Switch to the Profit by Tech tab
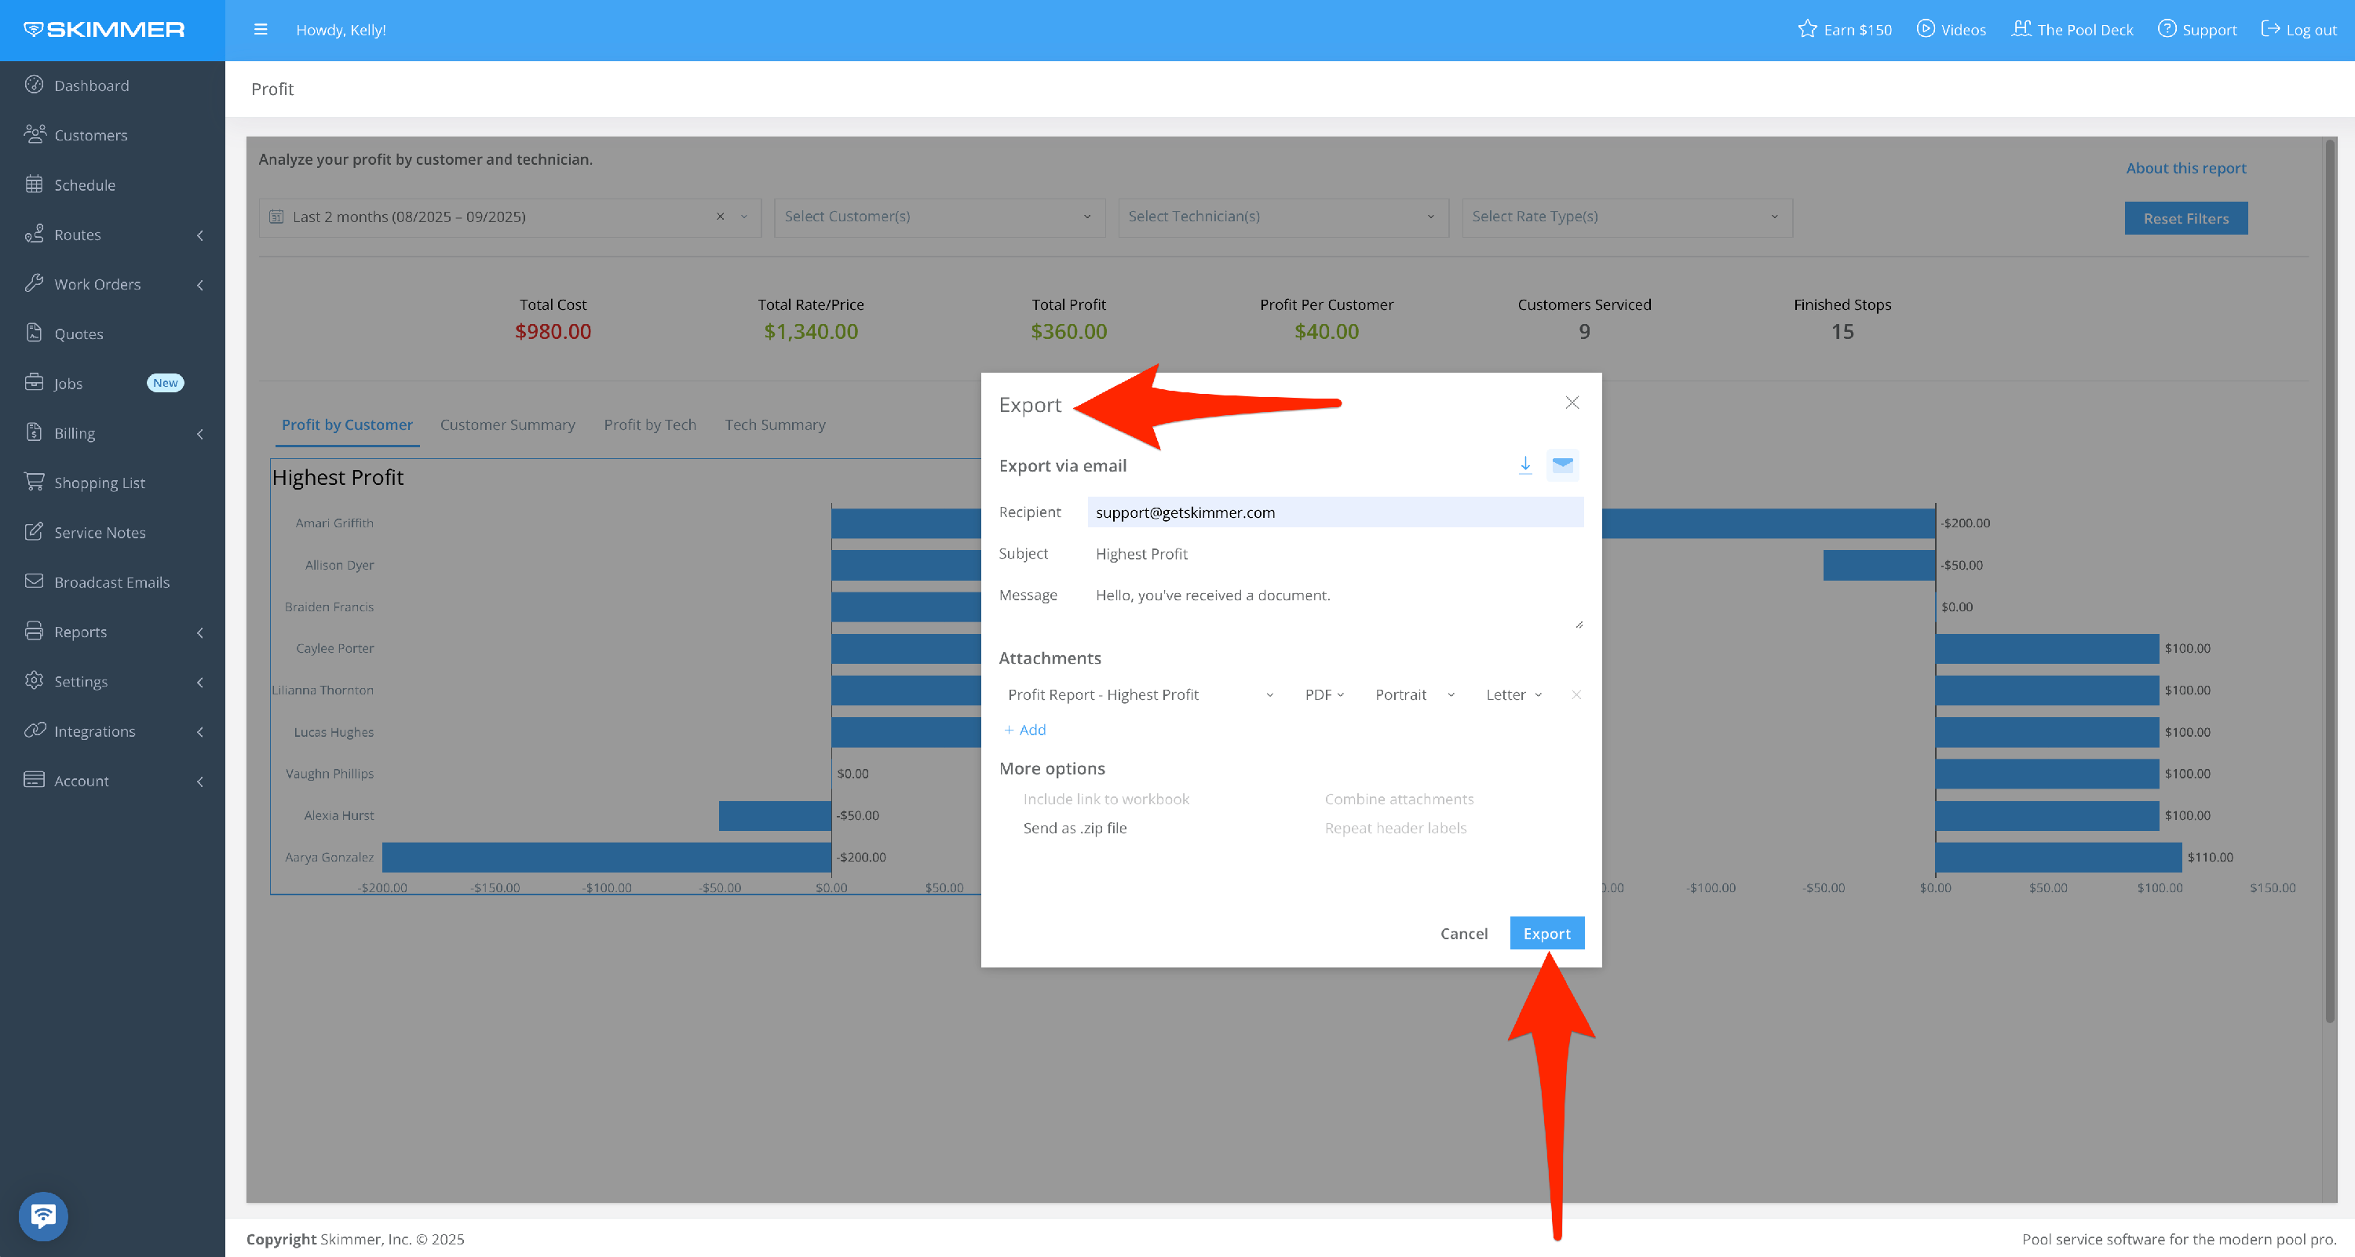Image resolution: width=2355 pixels, height=1257 pixels. pyautogui.click(x=649, y=424)
